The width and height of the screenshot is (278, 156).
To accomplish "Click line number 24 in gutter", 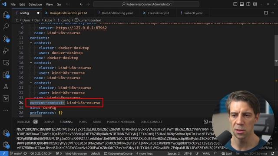I will (21, 103).
